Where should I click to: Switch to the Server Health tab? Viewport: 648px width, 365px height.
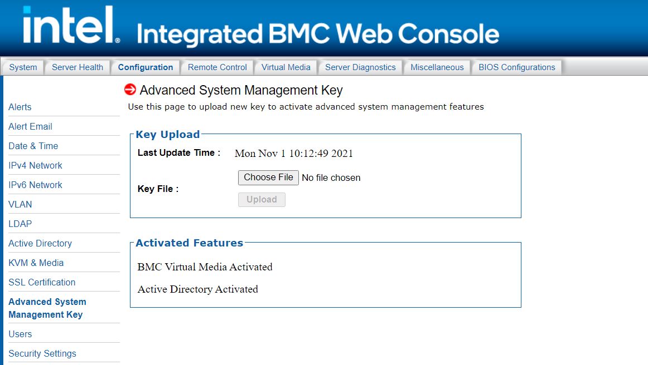click(x=78, y=67)
